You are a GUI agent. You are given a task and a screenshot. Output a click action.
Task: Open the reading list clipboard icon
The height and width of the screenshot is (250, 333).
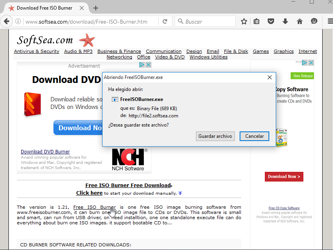coord(256,21)
